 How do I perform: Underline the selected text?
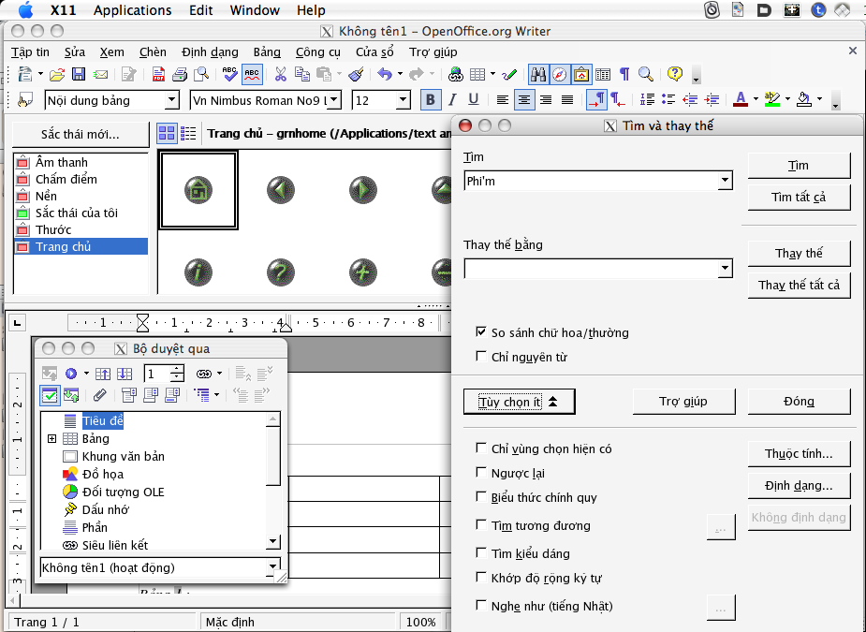point(474,100)
